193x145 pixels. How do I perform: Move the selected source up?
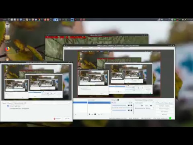[x=99, y=114]
